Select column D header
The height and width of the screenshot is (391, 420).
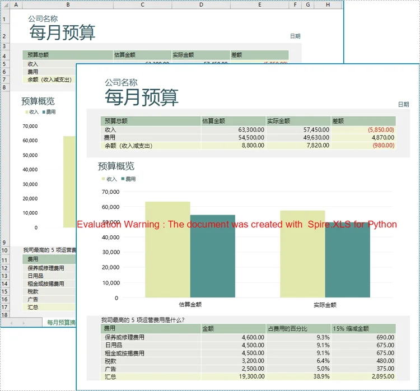click(x=201, y=5)
